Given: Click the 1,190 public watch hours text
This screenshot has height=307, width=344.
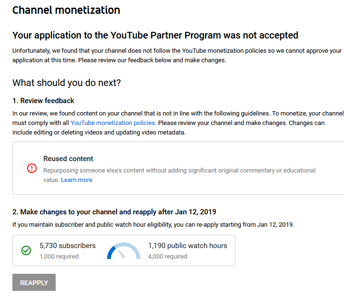Looking at the screenshot, I should click(187, 246).
